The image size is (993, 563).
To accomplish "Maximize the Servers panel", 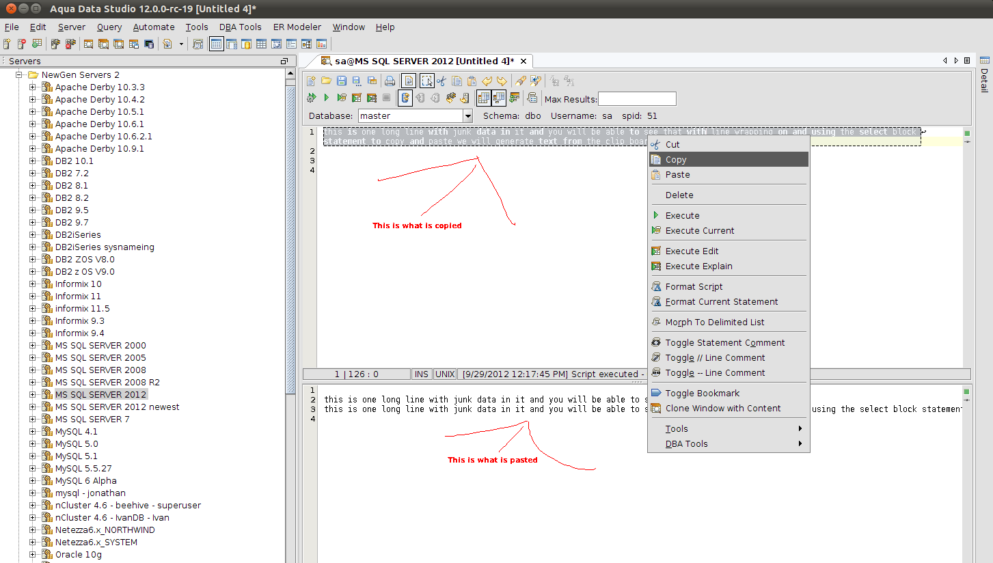I will 284,61.
